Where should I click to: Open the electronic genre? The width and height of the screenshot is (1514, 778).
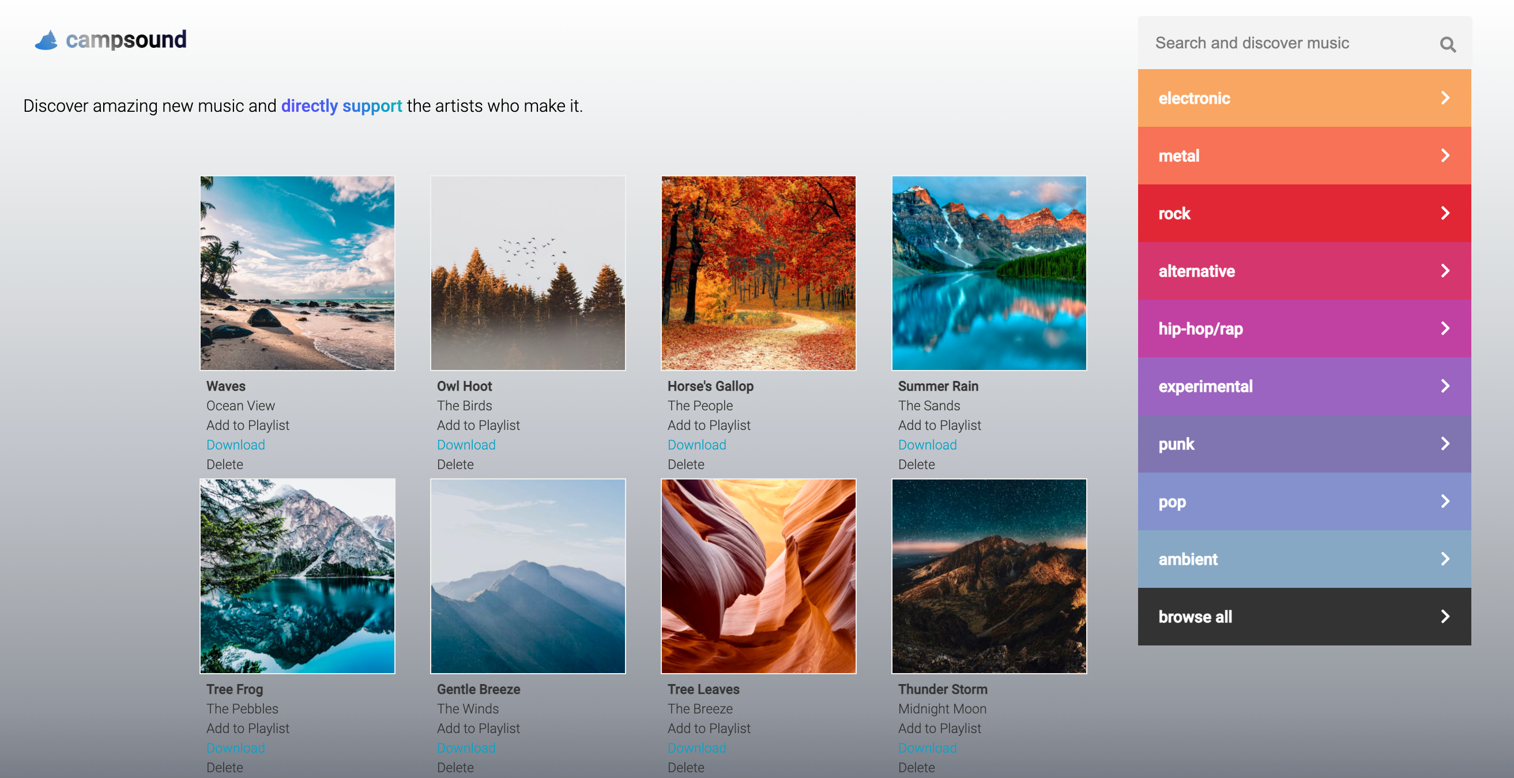(1304, 98)
